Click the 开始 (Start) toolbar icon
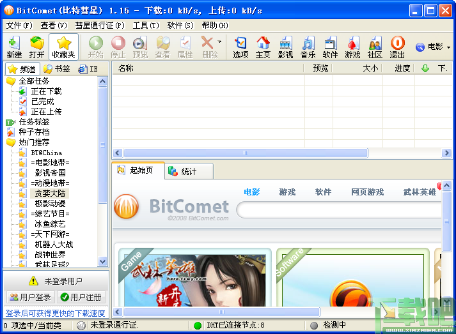The image size is (456, 334). [x=96, y=47]
